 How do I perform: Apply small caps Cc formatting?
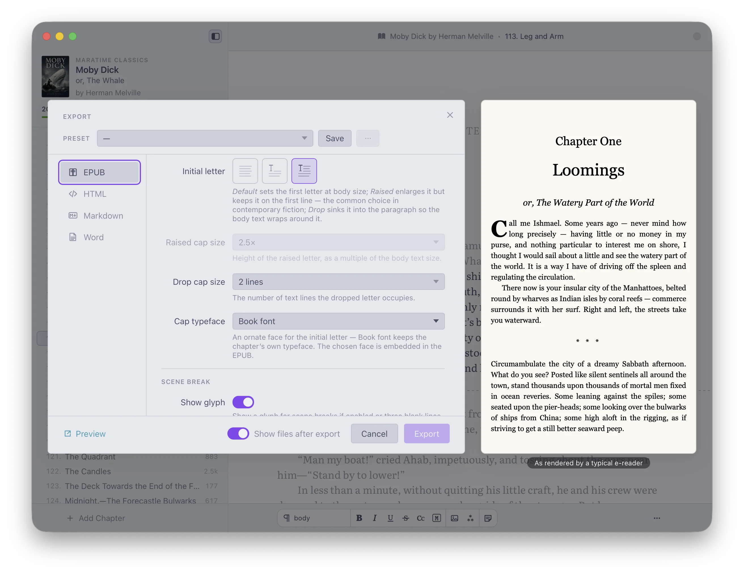(421, 518)
